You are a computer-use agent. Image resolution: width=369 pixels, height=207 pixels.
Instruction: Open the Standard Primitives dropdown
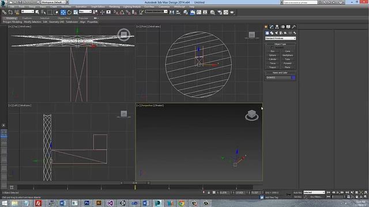[x=280, y=39]
